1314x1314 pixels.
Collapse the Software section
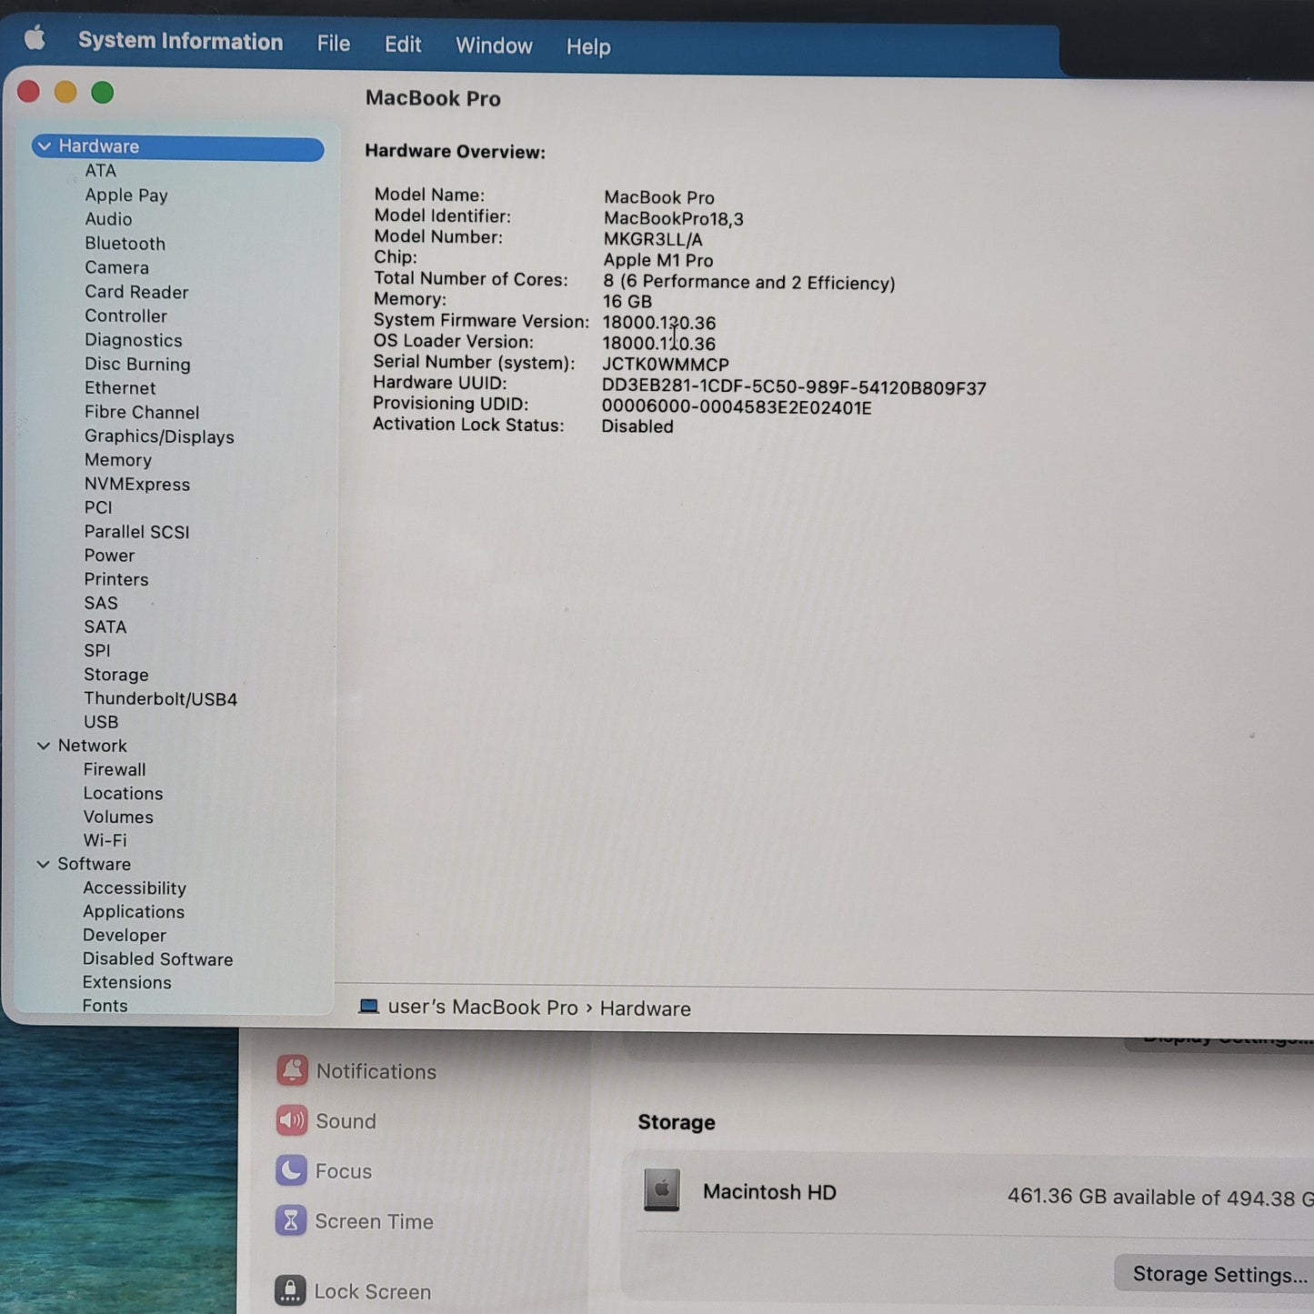(43, 864)
